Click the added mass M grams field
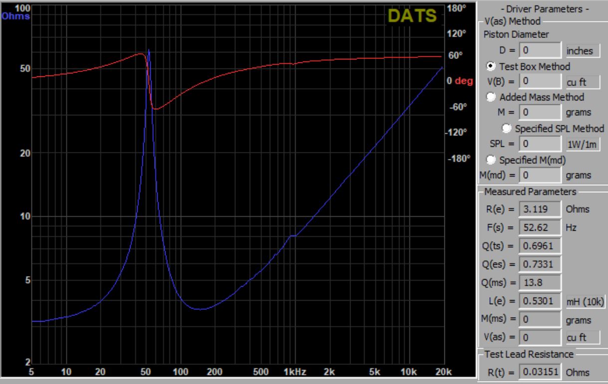The width and height of the screenshot is (608, 384). coord(540,112)
